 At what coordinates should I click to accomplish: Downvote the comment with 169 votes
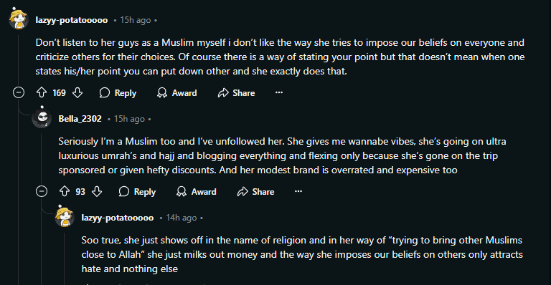(77, 92)
